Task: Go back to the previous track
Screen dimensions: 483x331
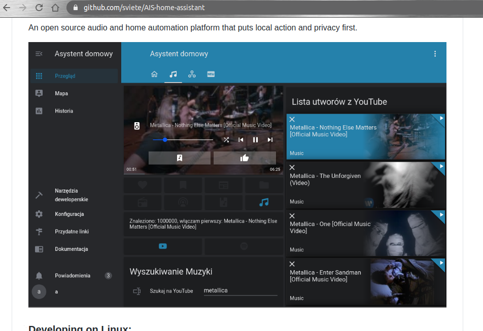Action: tap(241, 140)
